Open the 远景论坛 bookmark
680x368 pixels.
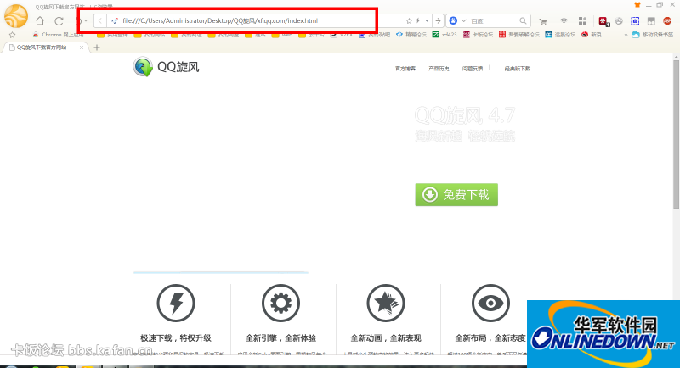(x=560, y=35)
